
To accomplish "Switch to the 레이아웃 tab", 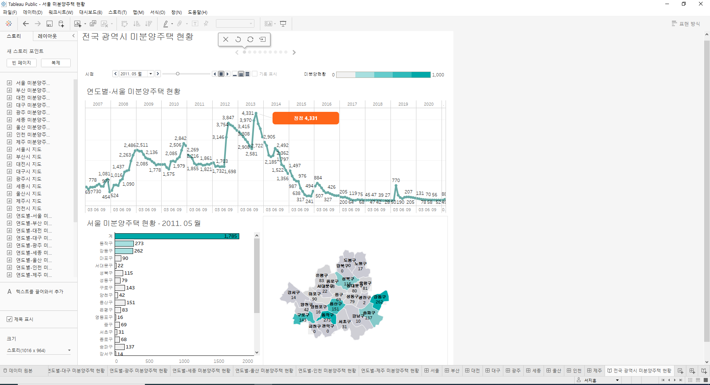I will [47, 36].
